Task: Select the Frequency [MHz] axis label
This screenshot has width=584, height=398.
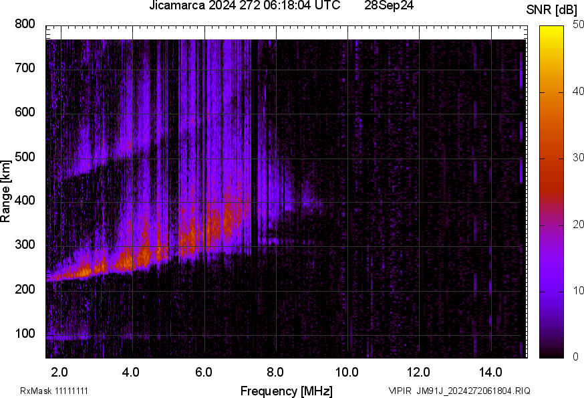Action: [x=286, y=391]
